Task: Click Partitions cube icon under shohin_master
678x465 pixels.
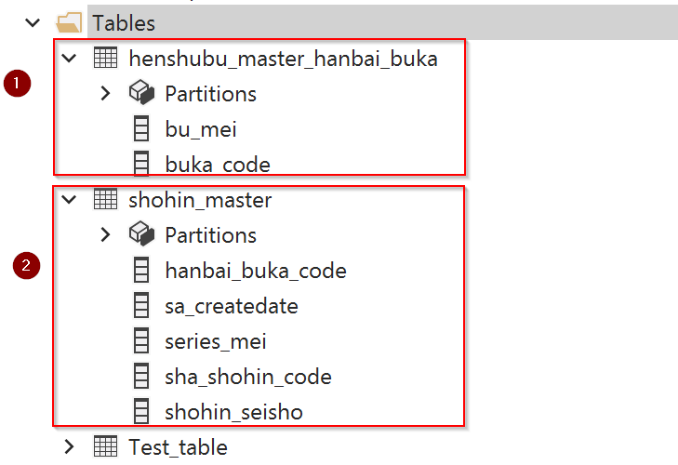Action: [x=140, y=235]
